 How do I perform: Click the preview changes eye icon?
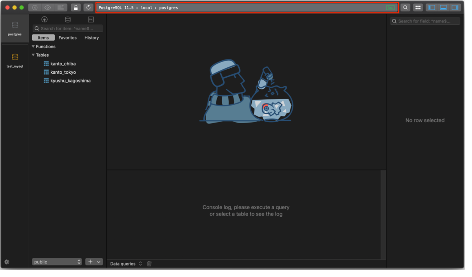(48, 7)
